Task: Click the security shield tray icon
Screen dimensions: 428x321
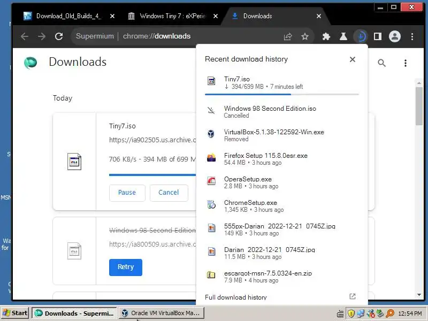Action: coord(351,314)
